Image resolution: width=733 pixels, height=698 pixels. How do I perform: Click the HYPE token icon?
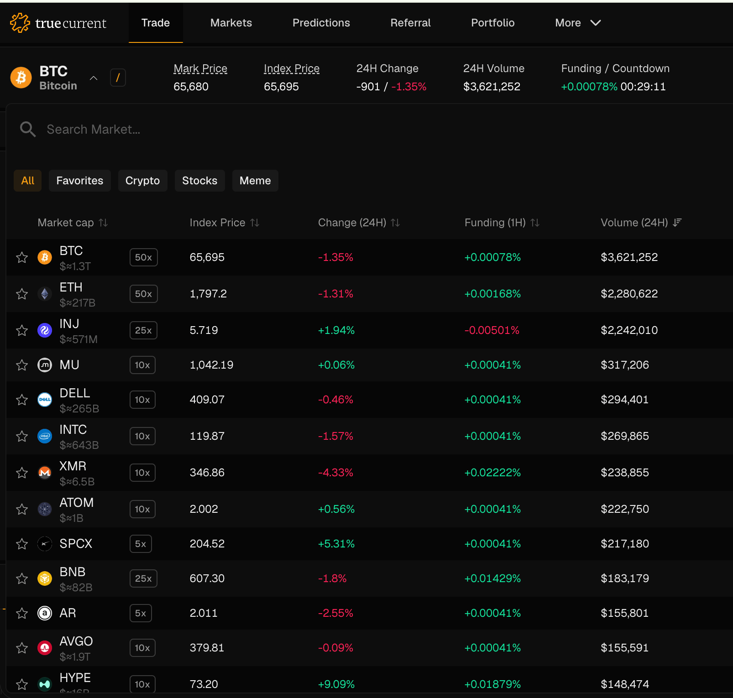45,684
